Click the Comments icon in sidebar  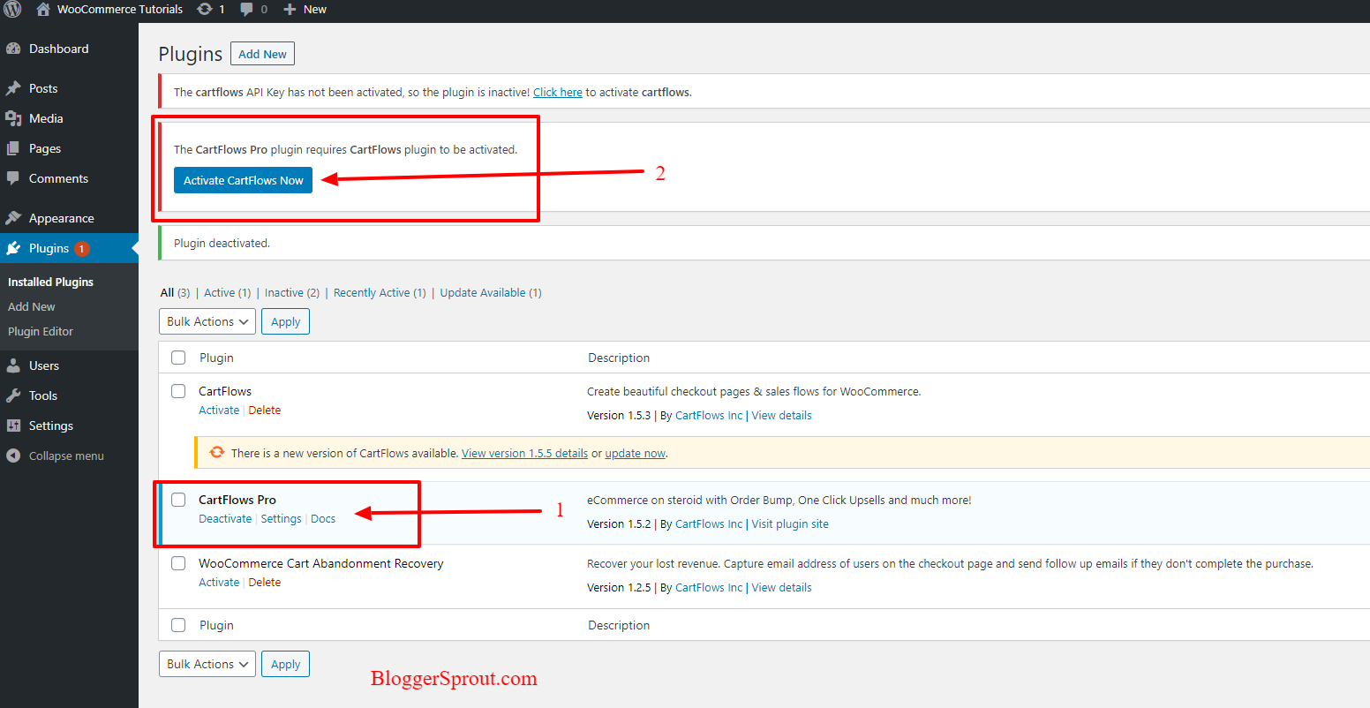(x=13, y=178)
